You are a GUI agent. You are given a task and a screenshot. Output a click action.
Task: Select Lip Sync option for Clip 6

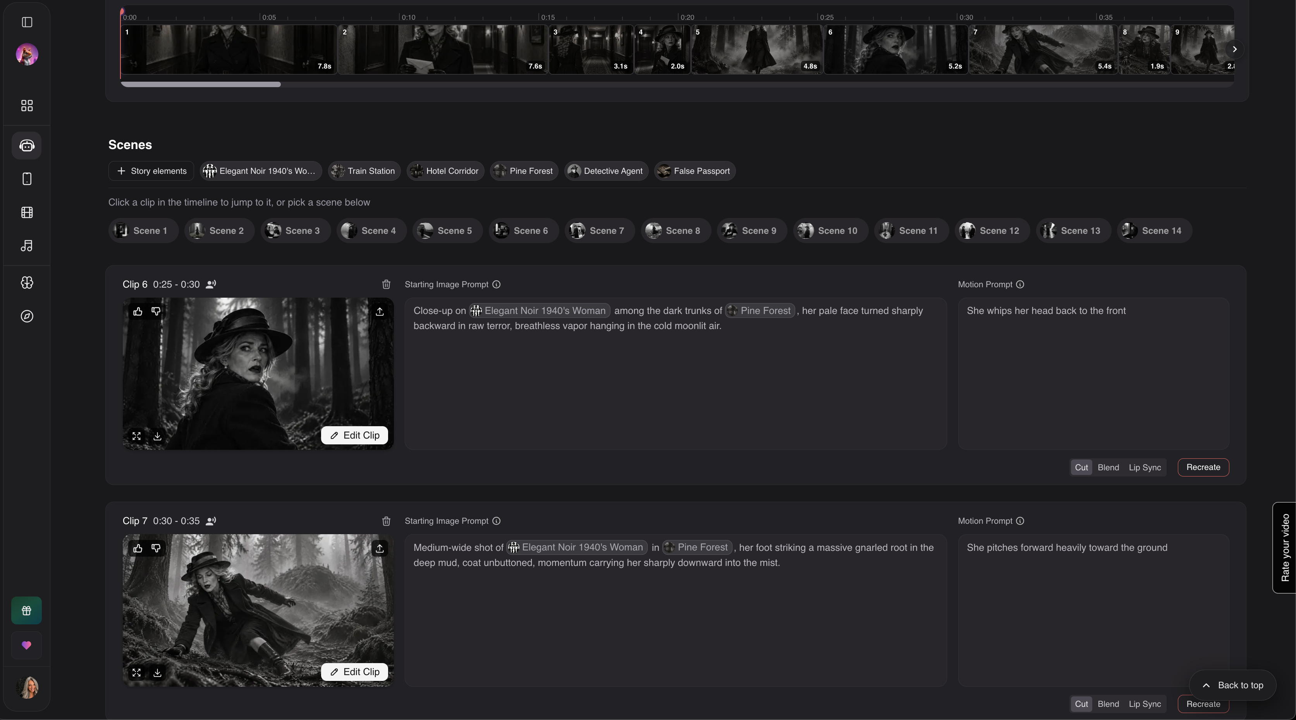(1145, 468)
